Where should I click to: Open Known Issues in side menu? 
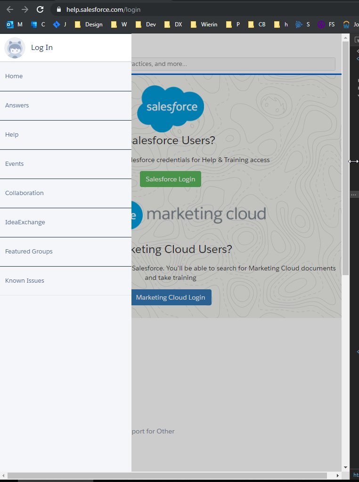click(x=65, y=281)
